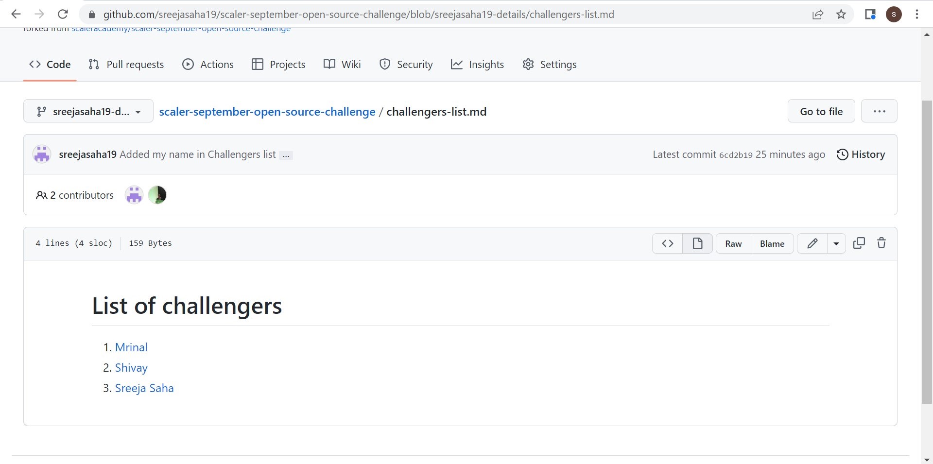This screenshot has width=933, height=464.
Task: Click the '159 Bytes' file size text
Action: click(150, 243)
